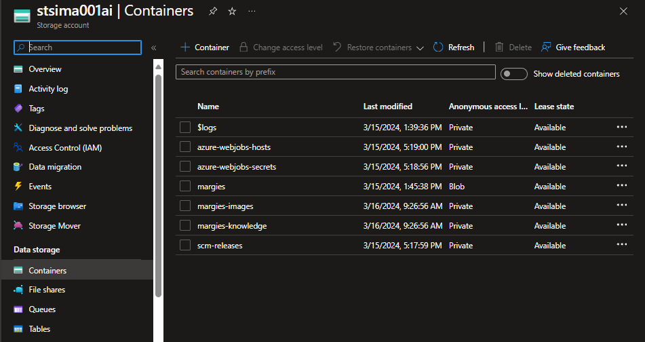Select Containers in Data storage menu
The width and height of the screenshot is (645, 342).
pyautogui.click(x=77, y=270)
